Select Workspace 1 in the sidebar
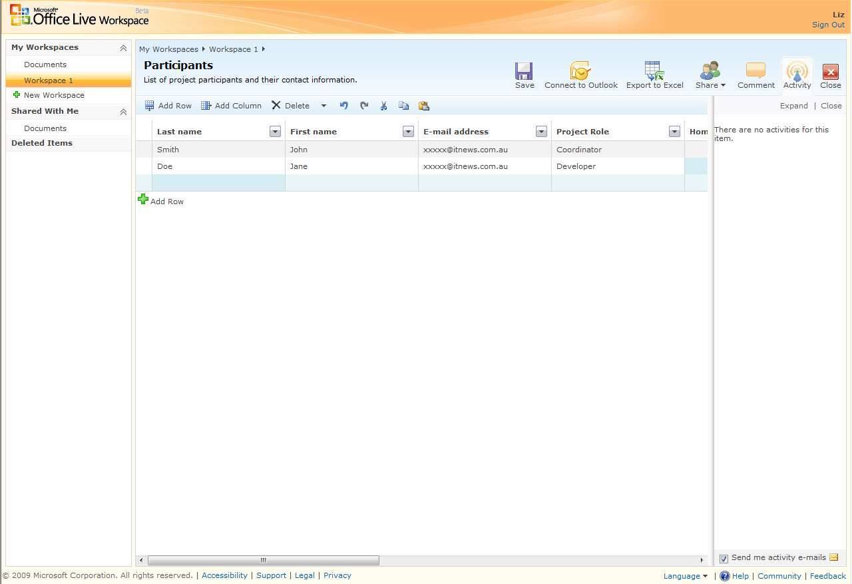Screen dimensions: 852x584 tap(48, 80)
